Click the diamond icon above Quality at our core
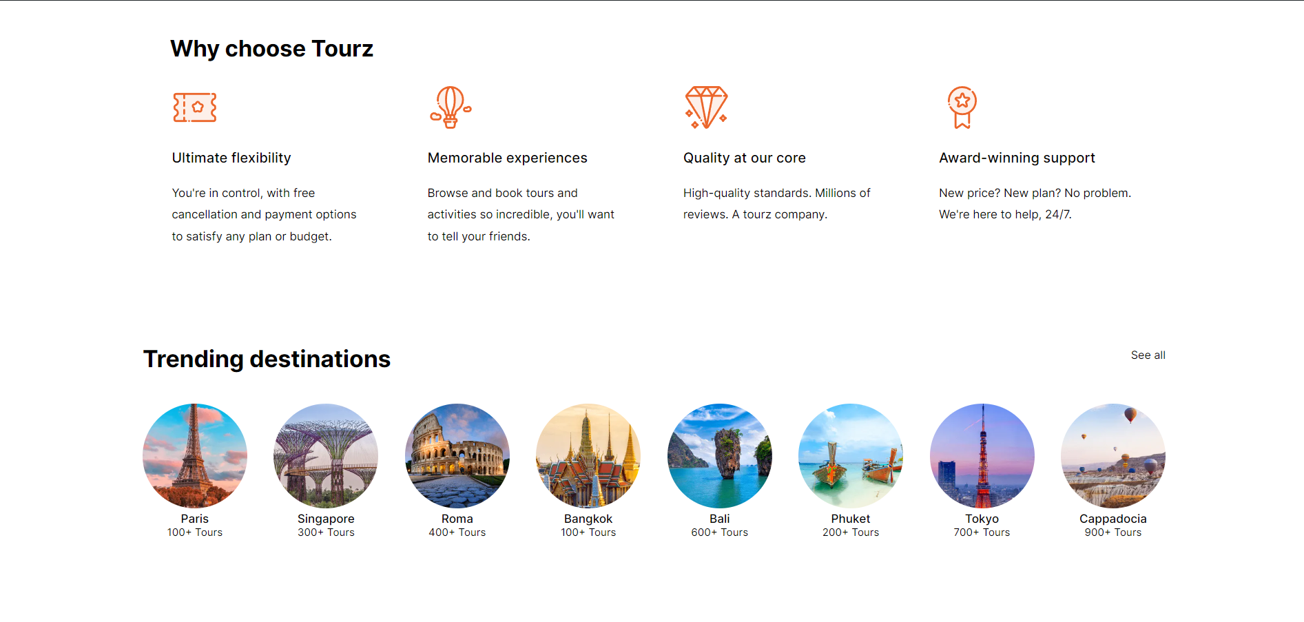The image size is (1304, 622). (706, 107)
